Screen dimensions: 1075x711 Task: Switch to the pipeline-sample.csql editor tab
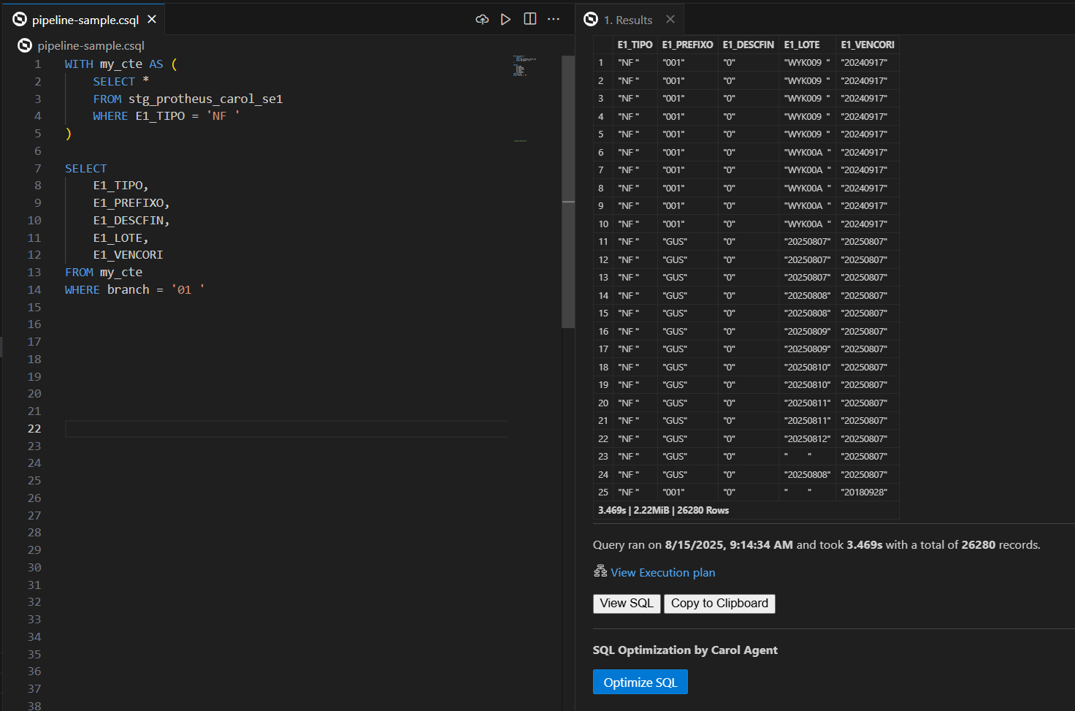85,20
